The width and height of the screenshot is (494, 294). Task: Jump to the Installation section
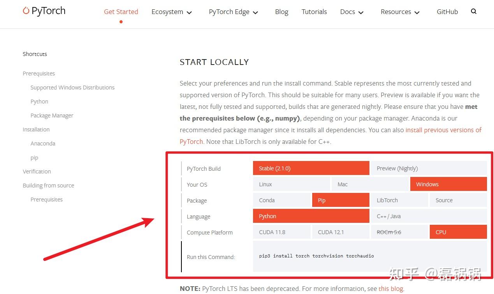pyautogui.click(x=36, y=129)
